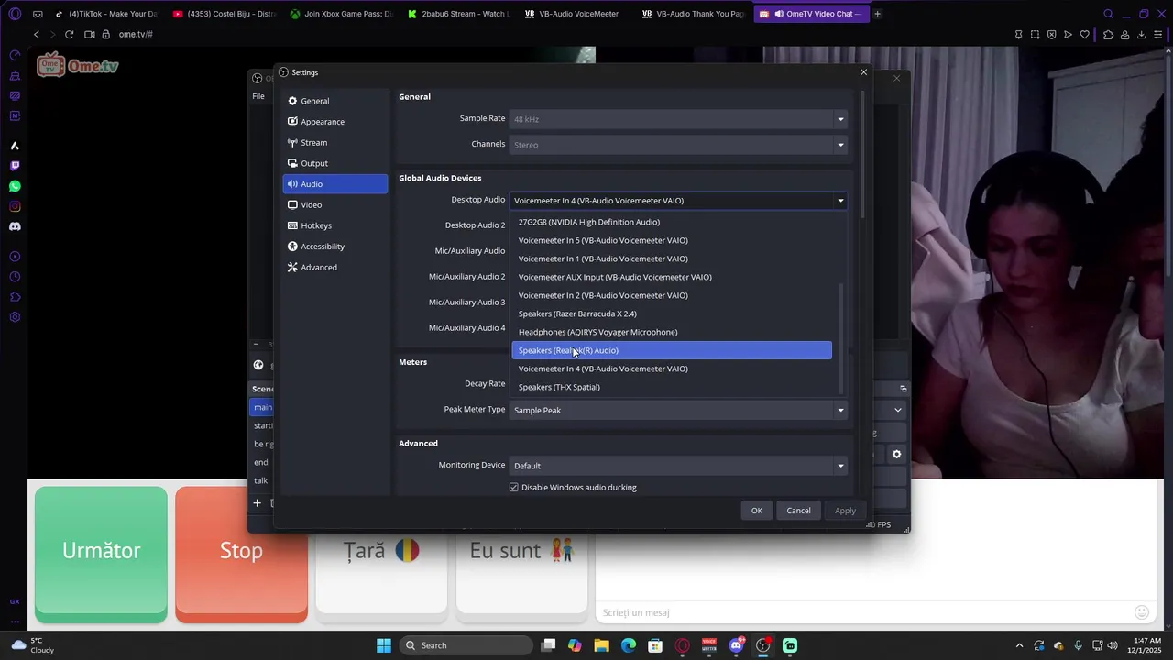Switch to Join Xbox Game Pass tab
The width and height of the screenshot is (1173, 660).
point(340,14)
